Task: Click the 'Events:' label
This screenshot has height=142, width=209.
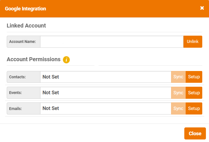Action: coord(15,93)
